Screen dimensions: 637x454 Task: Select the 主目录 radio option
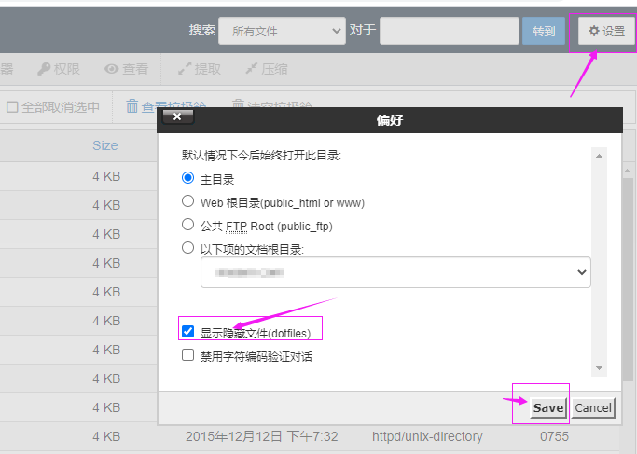[x=187, y=178]
